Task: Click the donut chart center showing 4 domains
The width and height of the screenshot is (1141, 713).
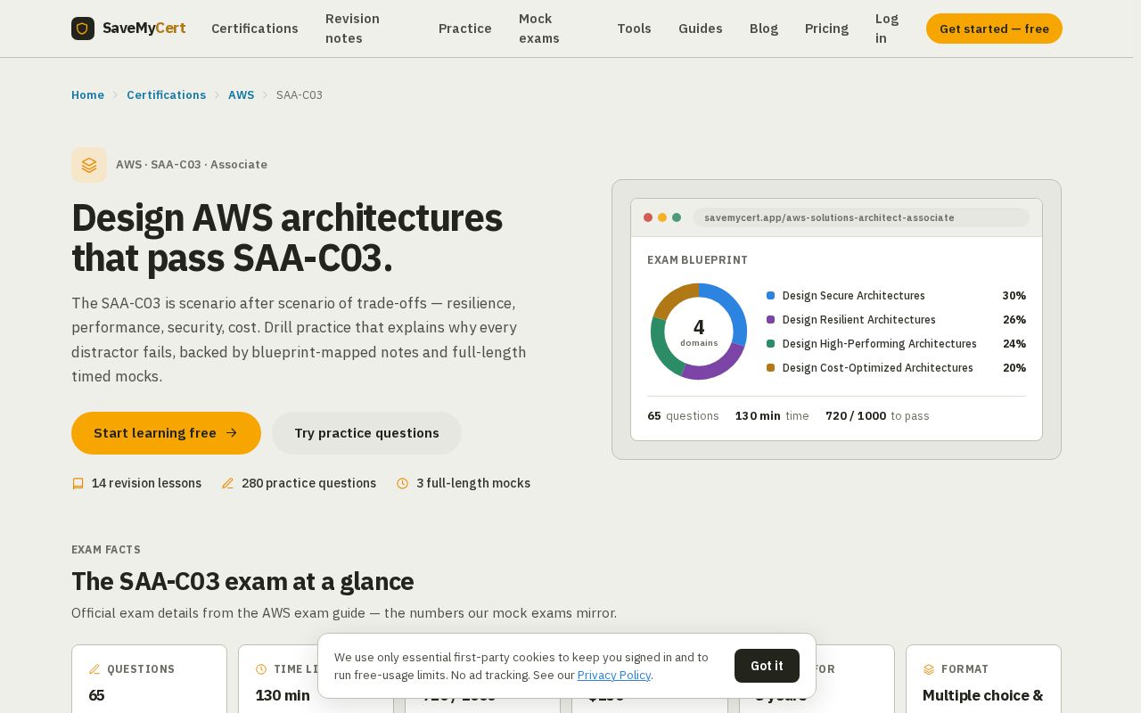Action: point(699,332)
